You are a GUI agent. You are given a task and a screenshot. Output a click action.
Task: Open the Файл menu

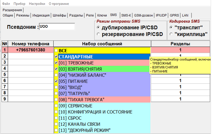6,4
